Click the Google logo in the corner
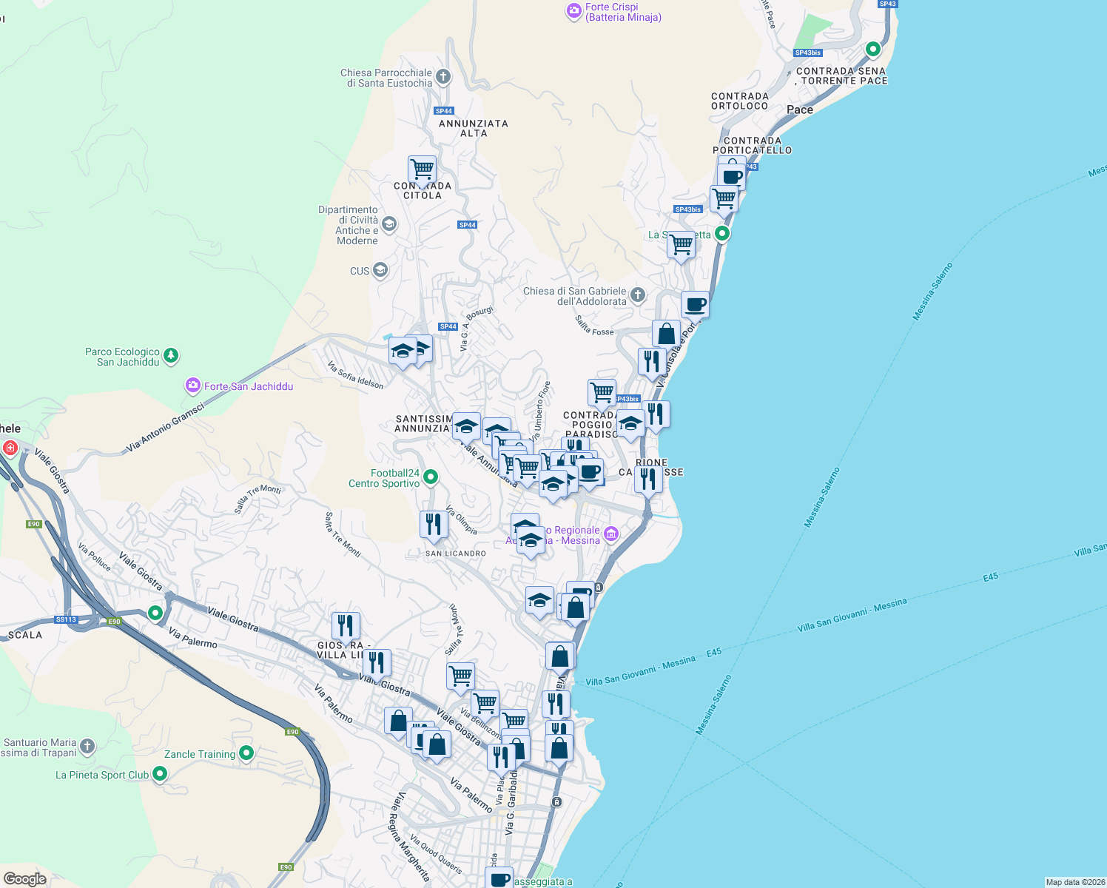The width and height of the screenshot is (1107, 888). tap(25, 879)
